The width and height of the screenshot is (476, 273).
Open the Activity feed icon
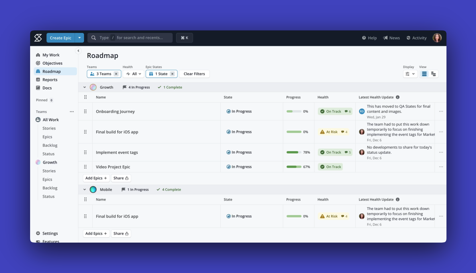tap(408, 38)
